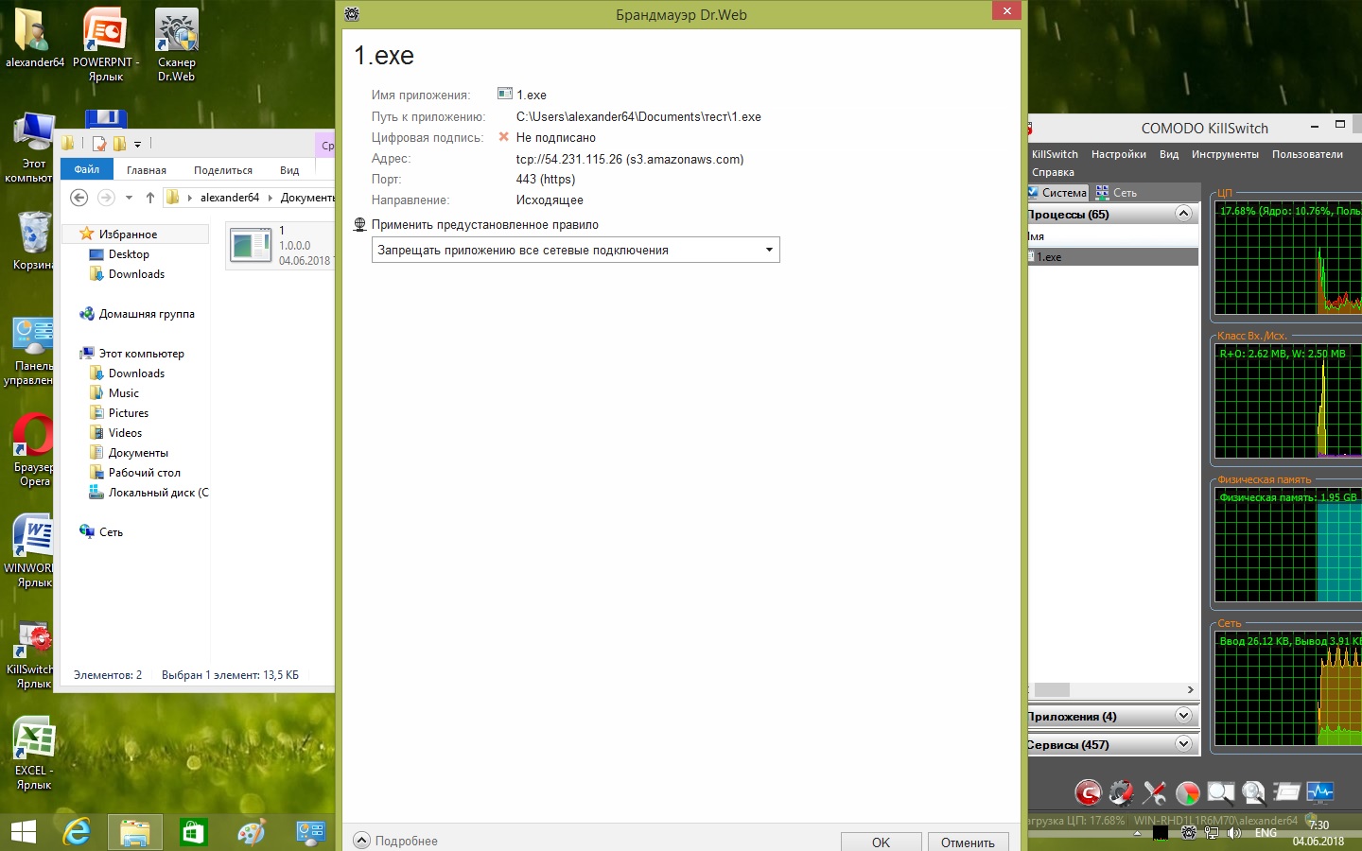Click the Explorer Back arrow button
1362x851 pixels.
click(79, 197)
